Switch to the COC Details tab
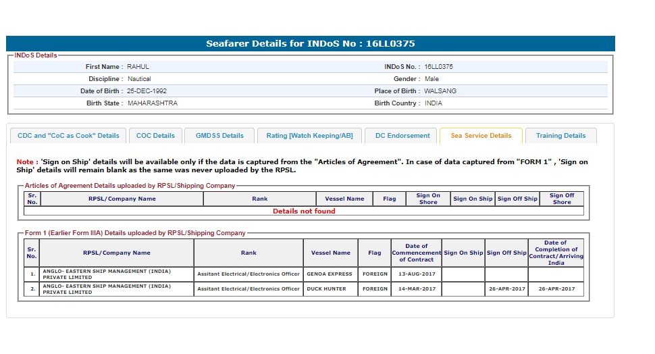The image size is (655, 354). pos(155,136)
